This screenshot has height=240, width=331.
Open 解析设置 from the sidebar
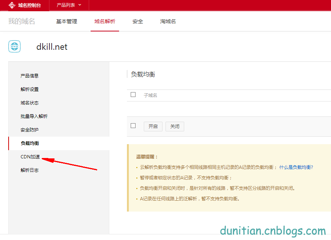pos(29,89)
